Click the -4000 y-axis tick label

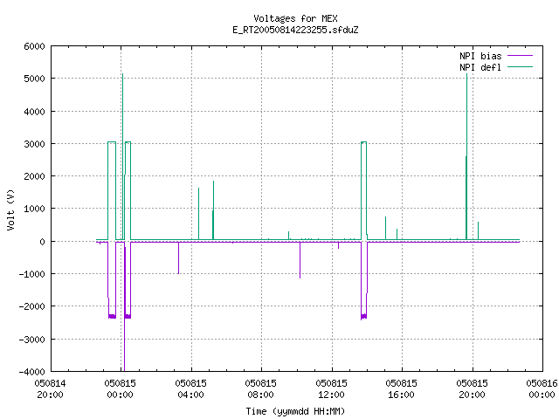(31, 372)
